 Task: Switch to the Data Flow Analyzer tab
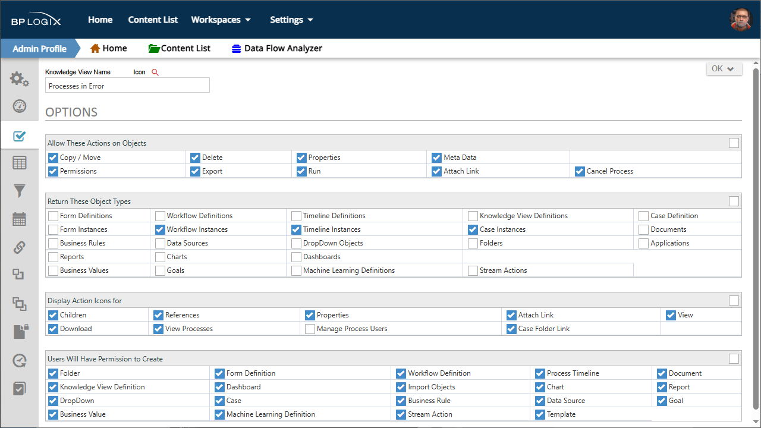pyautogui.click(x=277, y=48)
